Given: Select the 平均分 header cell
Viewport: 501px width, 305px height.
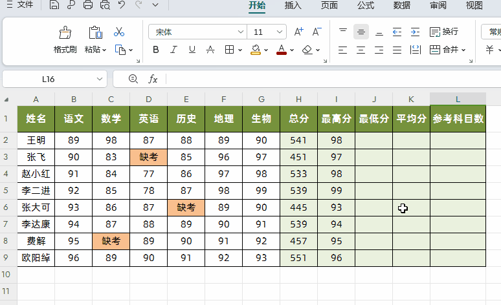Looking at the screenshot, I should (x=411, y=119).
